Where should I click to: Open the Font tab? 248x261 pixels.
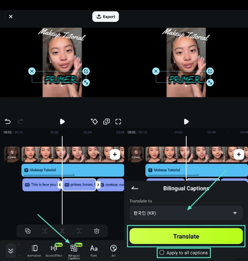coord(94,250)
